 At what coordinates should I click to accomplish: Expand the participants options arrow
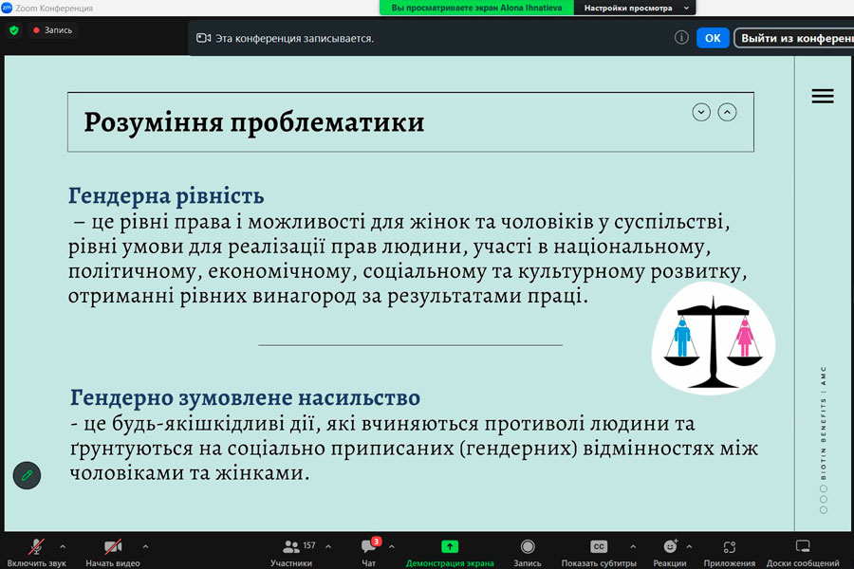(x=328, y=546)
